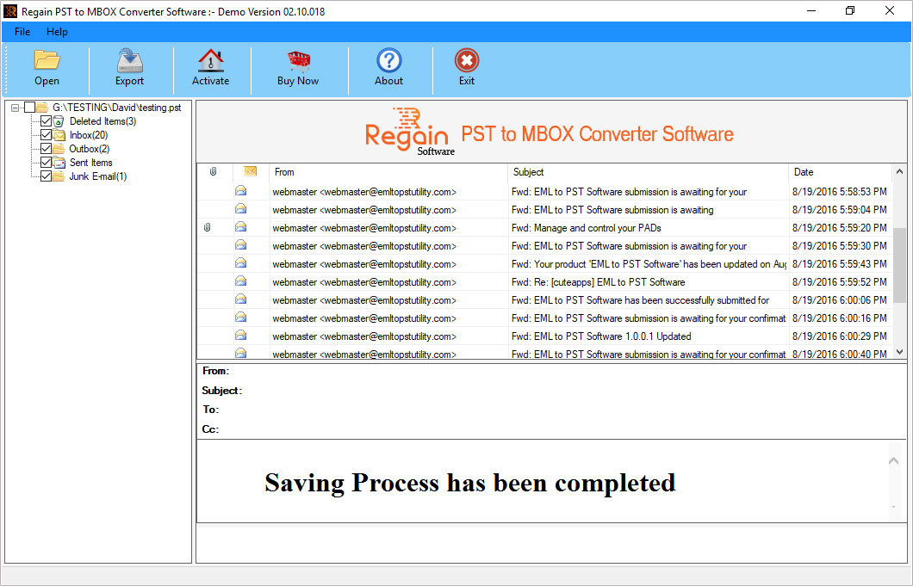Click the date 8/19/2016 6:00:40 PM
The image size is (913, 586).
click(839, 354)
